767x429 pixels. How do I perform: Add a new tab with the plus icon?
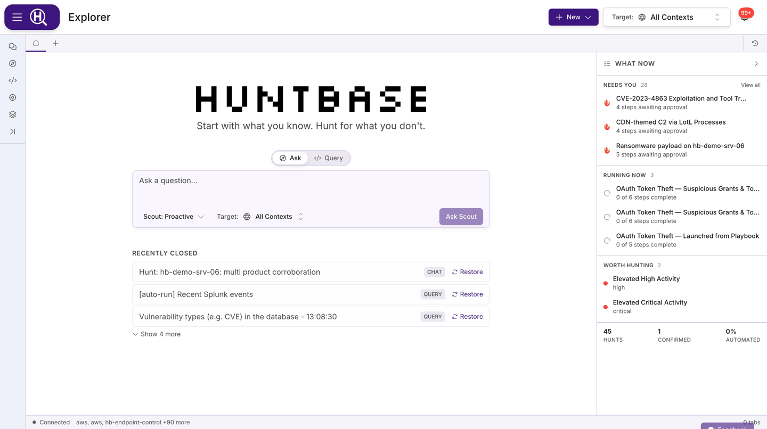click(55, 43)
